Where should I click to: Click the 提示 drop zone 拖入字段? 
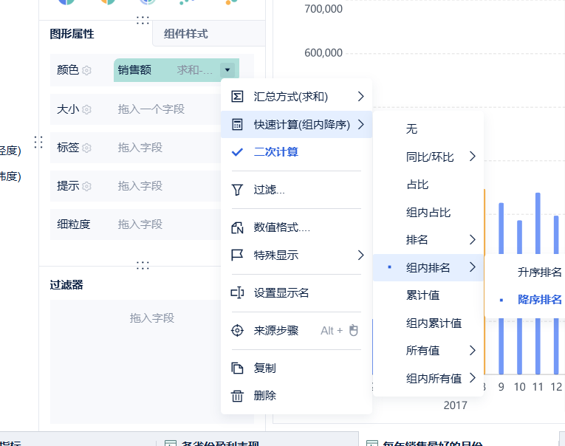click(140, 186)
